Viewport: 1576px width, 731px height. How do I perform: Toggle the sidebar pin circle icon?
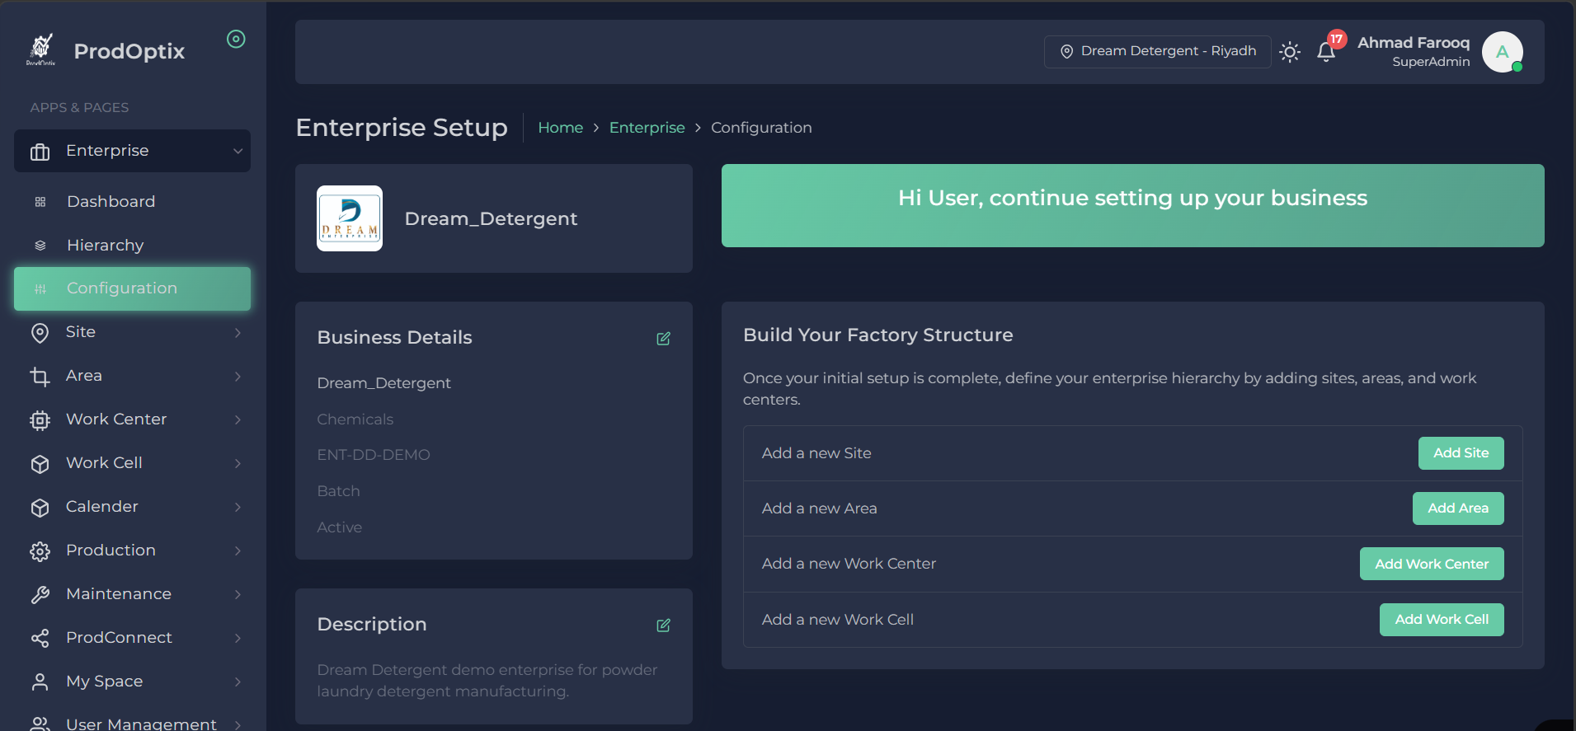click(236, 39)
